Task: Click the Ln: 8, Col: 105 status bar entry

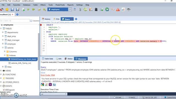Action: [x=150, y=97]
